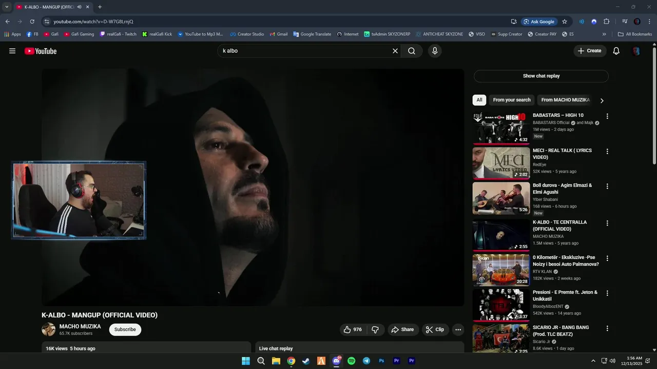Image resolution: width=657 pixels, height=369 pixels.
Task: Open the BABASTARS – HIGH 10 thumbnail
Action: coord(501,128)
